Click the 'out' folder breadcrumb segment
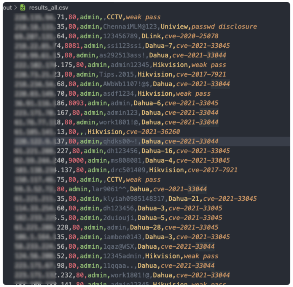 pyautogui.click(x=8, y=8)
